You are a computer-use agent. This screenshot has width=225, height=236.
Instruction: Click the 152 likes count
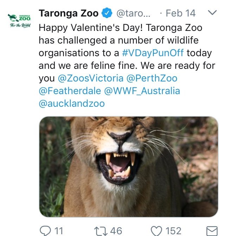173,231
